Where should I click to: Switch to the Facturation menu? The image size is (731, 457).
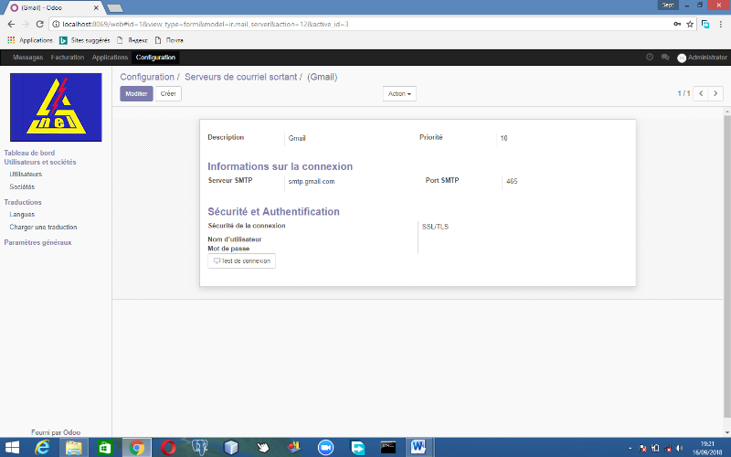[x=68, y=57]
